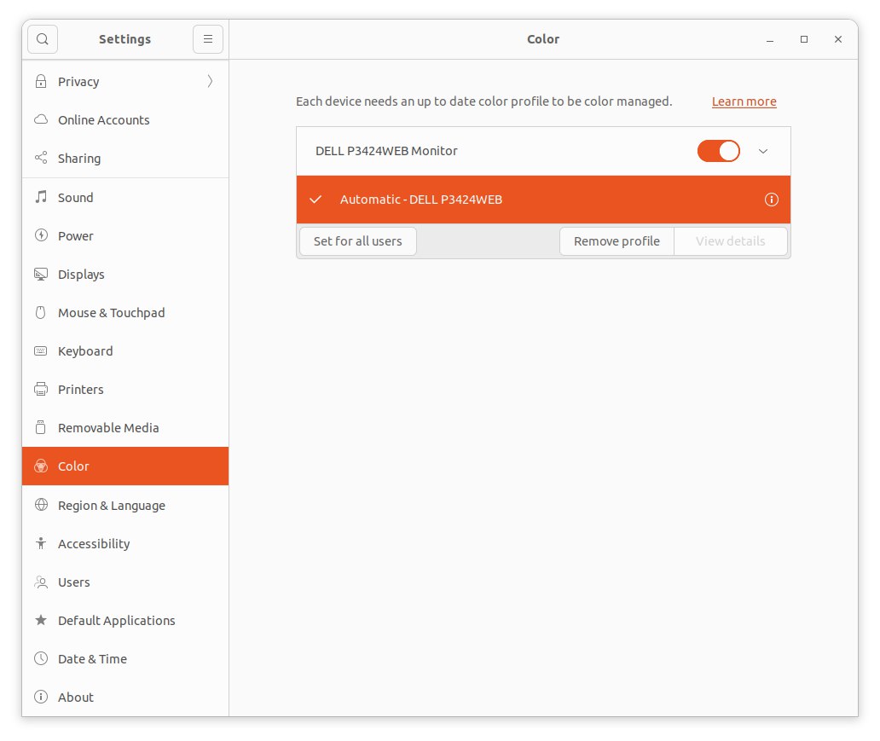
Task: Open Accessibility settings
Action: [125, 543]
